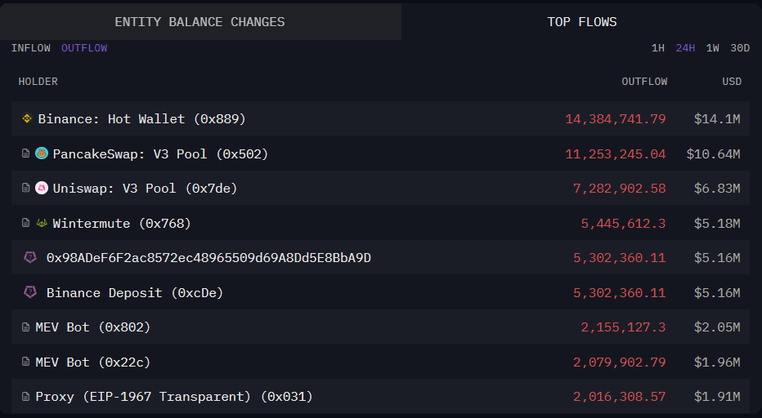Click the Uniswap logo icon
Viewport: 762px width, 418px height.
click(42, 188)
